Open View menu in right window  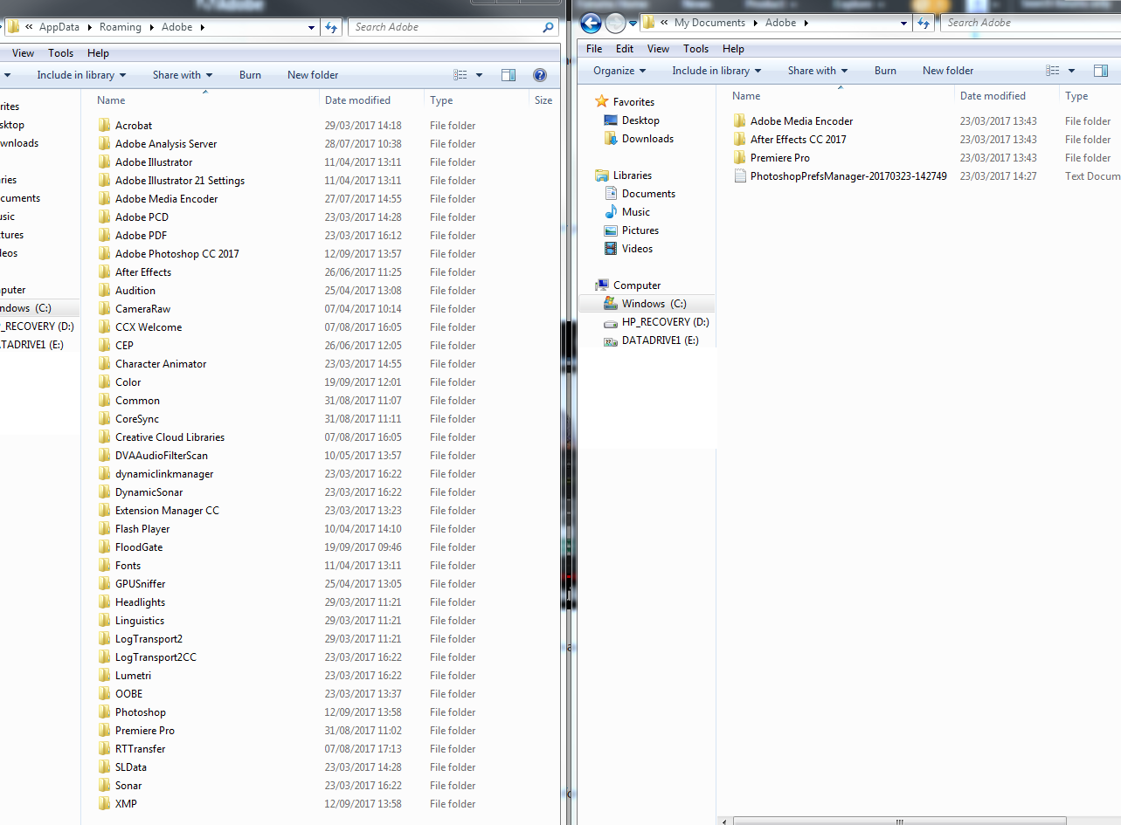click(659, 49)
